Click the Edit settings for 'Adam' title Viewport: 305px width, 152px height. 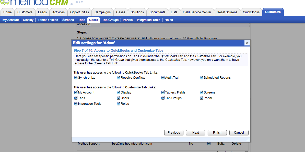click(94, 43)
